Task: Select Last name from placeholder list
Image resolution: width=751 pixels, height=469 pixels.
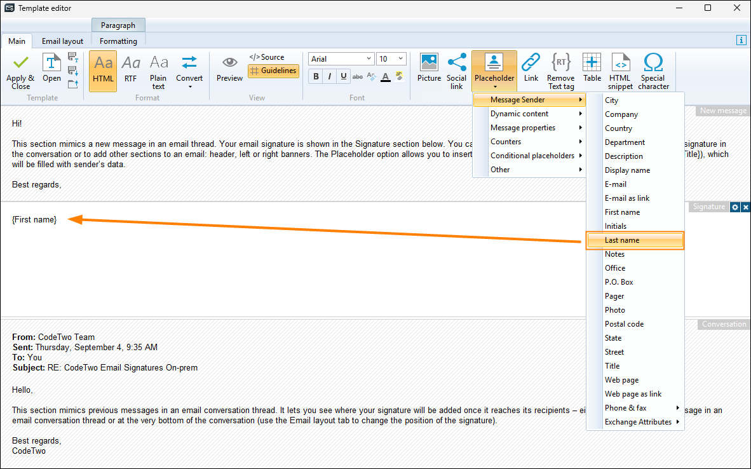Action: click(635, 240)
